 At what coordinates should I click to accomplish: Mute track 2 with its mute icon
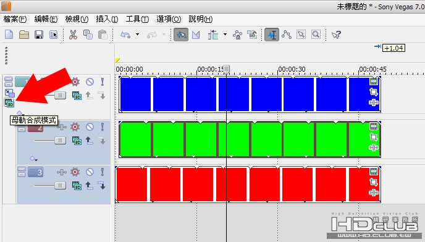pyautogui.click(x=90, y=127)
